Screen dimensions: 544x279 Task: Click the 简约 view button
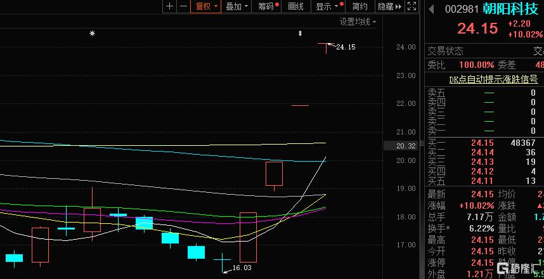tap(359, 6)
